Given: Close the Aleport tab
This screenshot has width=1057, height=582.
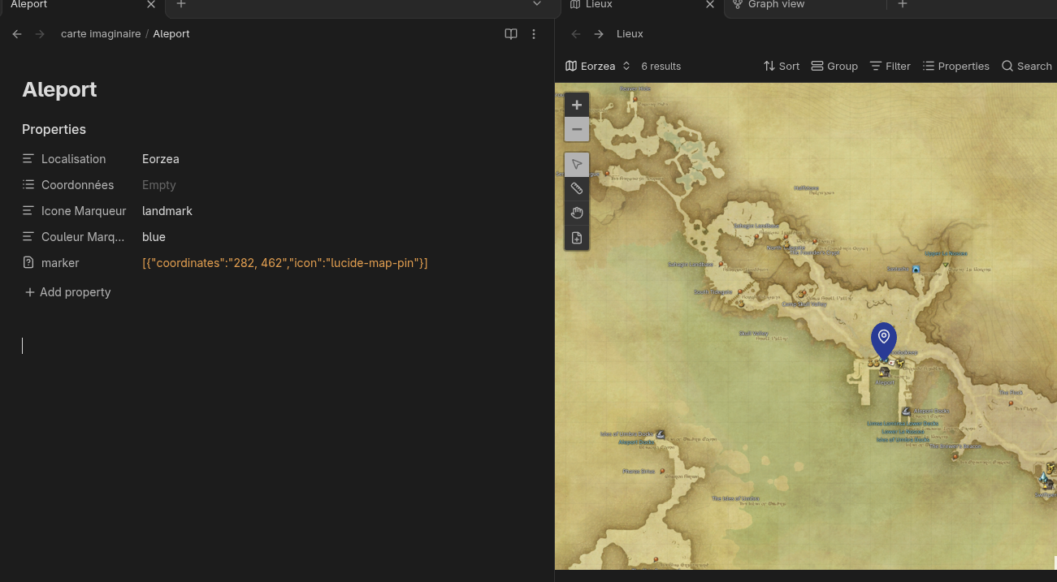Looking at the screenshot, I should click(x=151, y=5).
